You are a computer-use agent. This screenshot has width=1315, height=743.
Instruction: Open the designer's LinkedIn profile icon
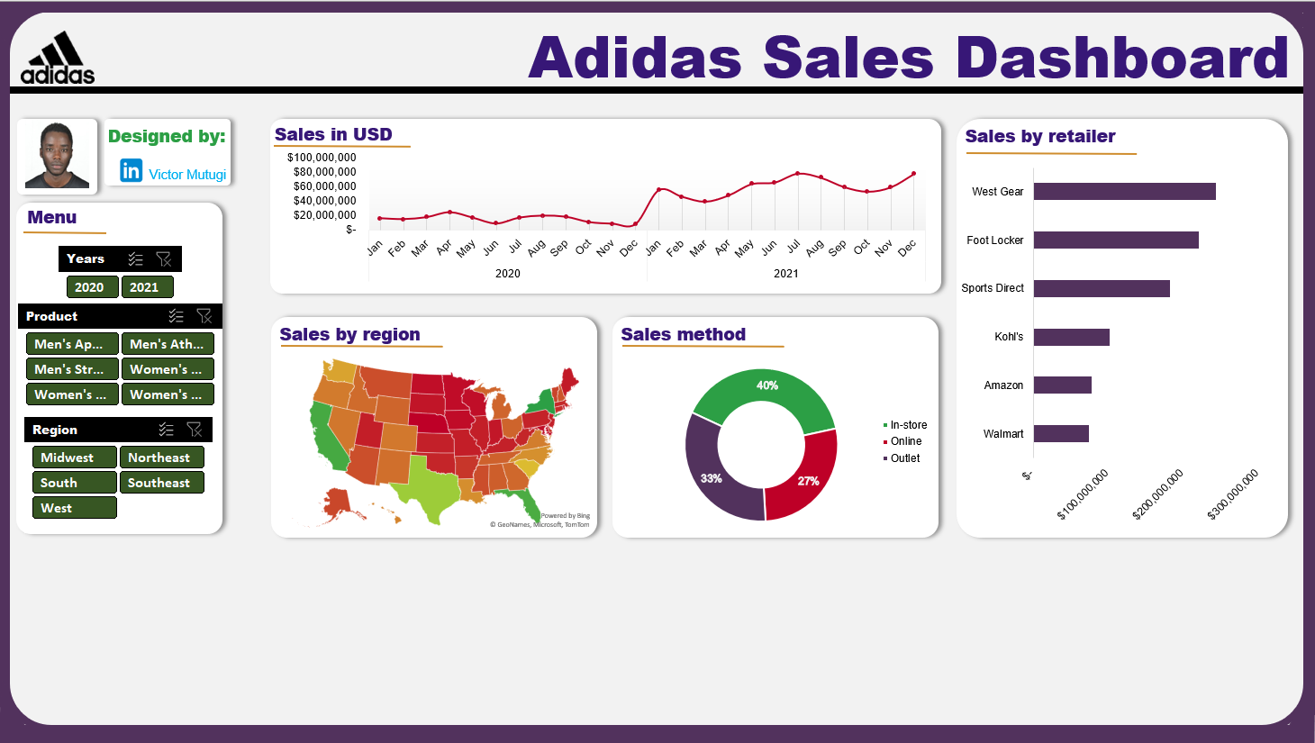coord(131,170)
